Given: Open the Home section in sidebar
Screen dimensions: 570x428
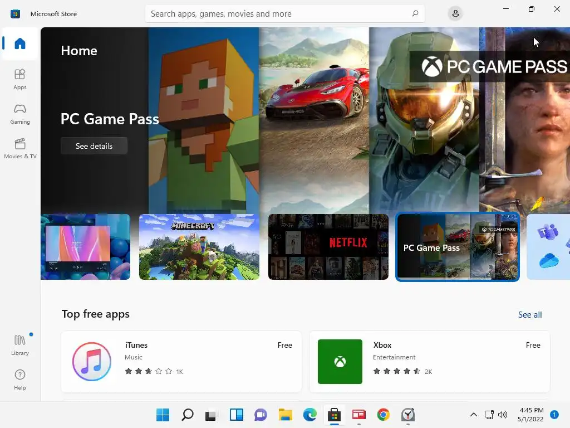Looking at the screenshot, I should click(x=20, y=43).
